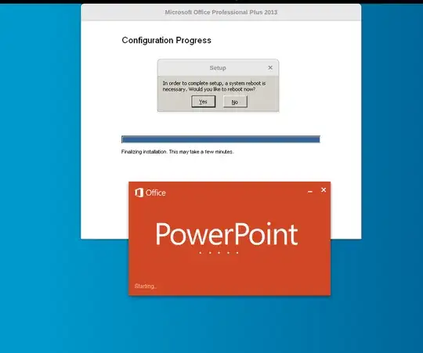This screenshot has height=353, width=423.
Task: Click the configuration progress bar
Action: pos(221,139)
